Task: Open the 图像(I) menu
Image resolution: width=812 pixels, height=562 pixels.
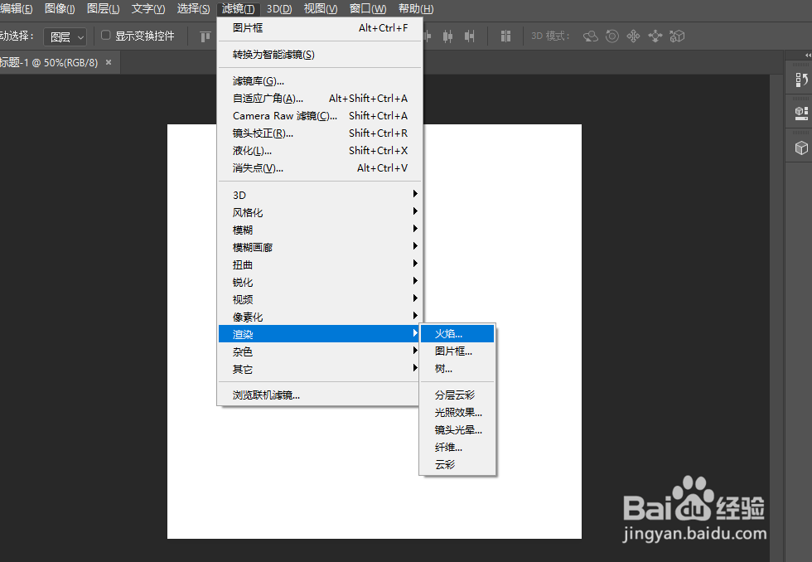Action: (60, 9)
